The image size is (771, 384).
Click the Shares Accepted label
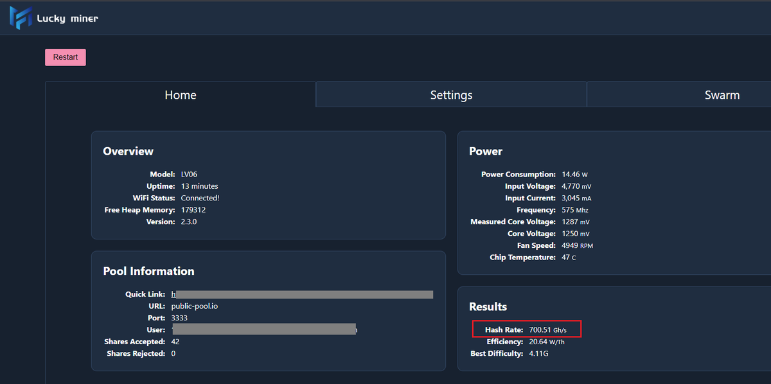(135, 342)
